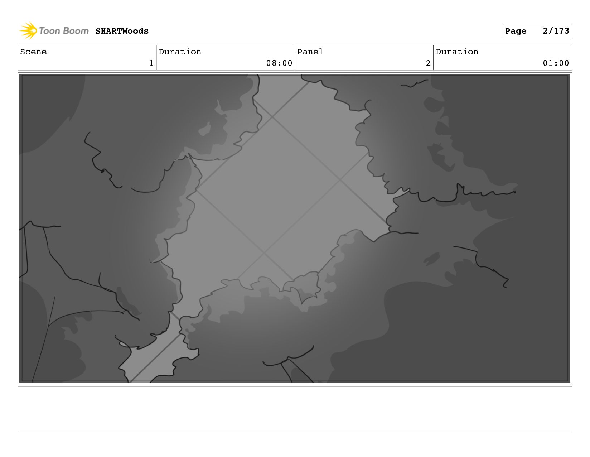Click the 'Panel' header label
This screenshot has width=590, height=457.
pyautogui.click(x=310, y=52)
